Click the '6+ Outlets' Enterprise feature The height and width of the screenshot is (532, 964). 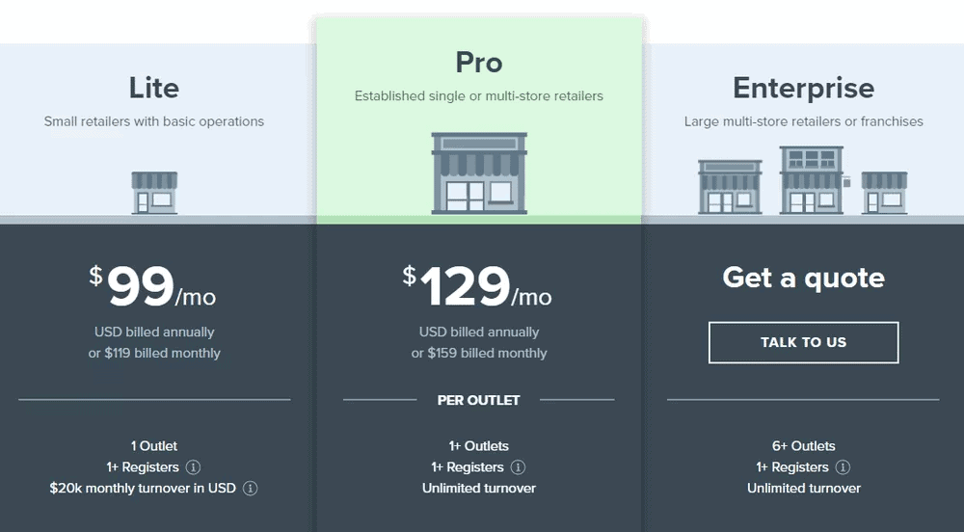[804, 446]
